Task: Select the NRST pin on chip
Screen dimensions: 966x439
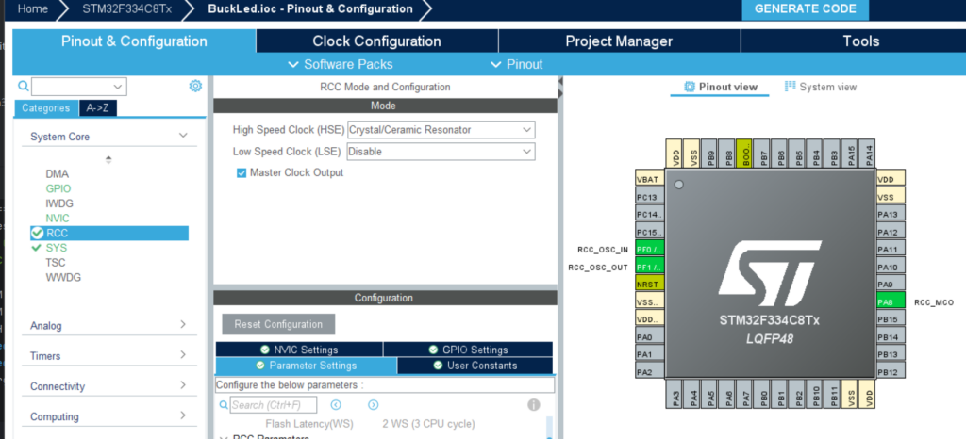Action: click(650, 285)
